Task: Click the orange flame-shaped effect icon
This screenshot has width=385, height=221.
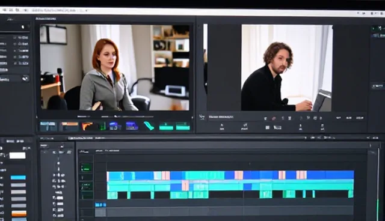Action: pos(87,126)
